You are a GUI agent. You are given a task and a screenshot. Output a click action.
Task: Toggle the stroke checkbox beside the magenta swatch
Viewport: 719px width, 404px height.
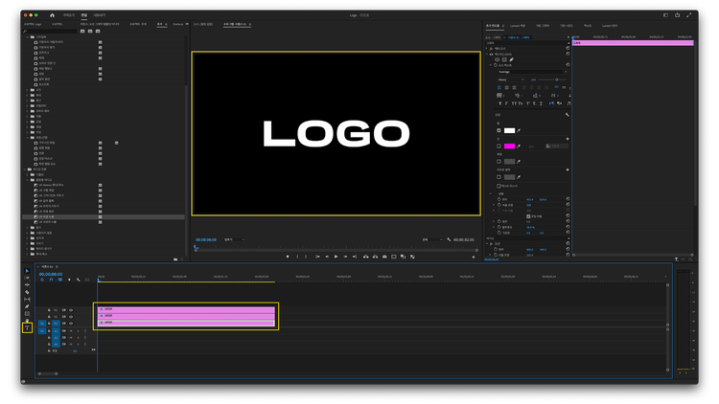(x=499, y=146)
